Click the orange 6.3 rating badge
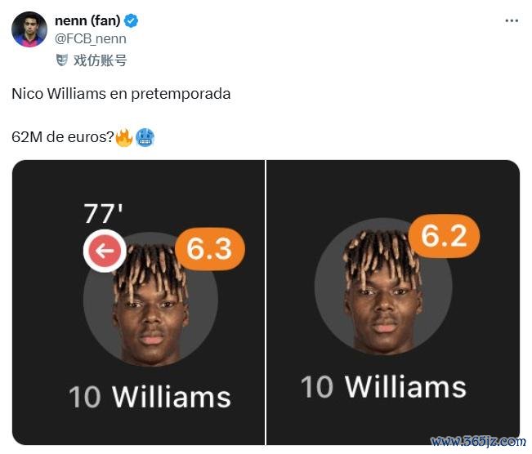 pos(210,249)
